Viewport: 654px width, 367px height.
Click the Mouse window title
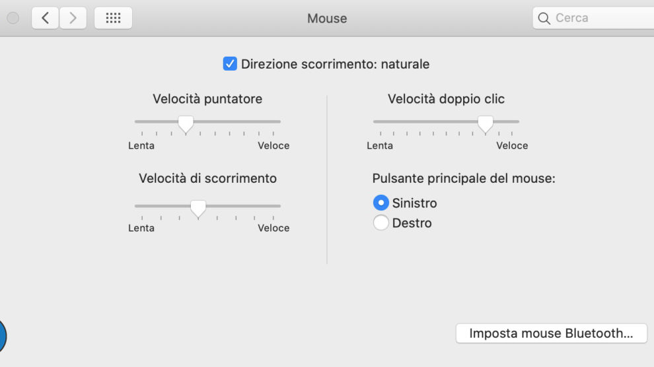click(327, 18)
